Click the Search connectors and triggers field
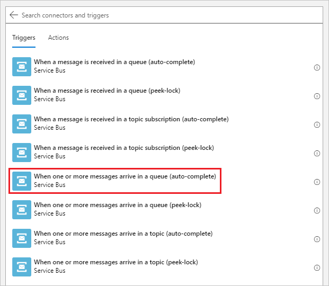The width and height of the screenshot is (329, 286). pyautogui.click(x=159, y=15)
